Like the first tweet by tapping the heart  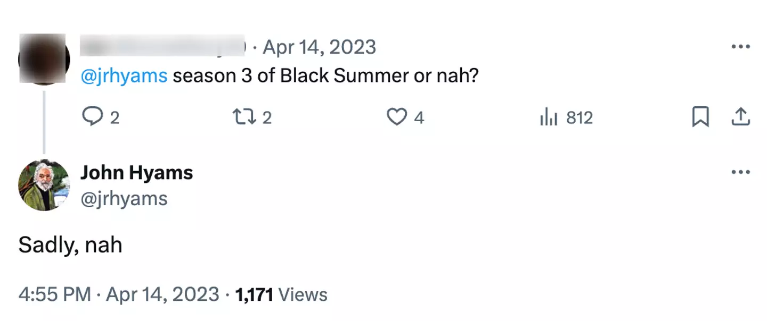397,117
